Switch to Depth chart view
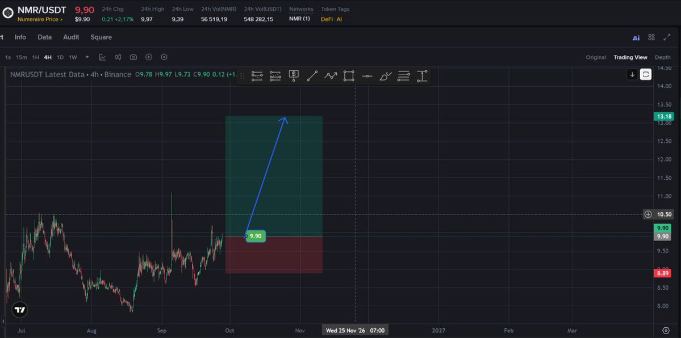Screen dimensions: 681x338 pyautogui.click(x=663, y=57)
